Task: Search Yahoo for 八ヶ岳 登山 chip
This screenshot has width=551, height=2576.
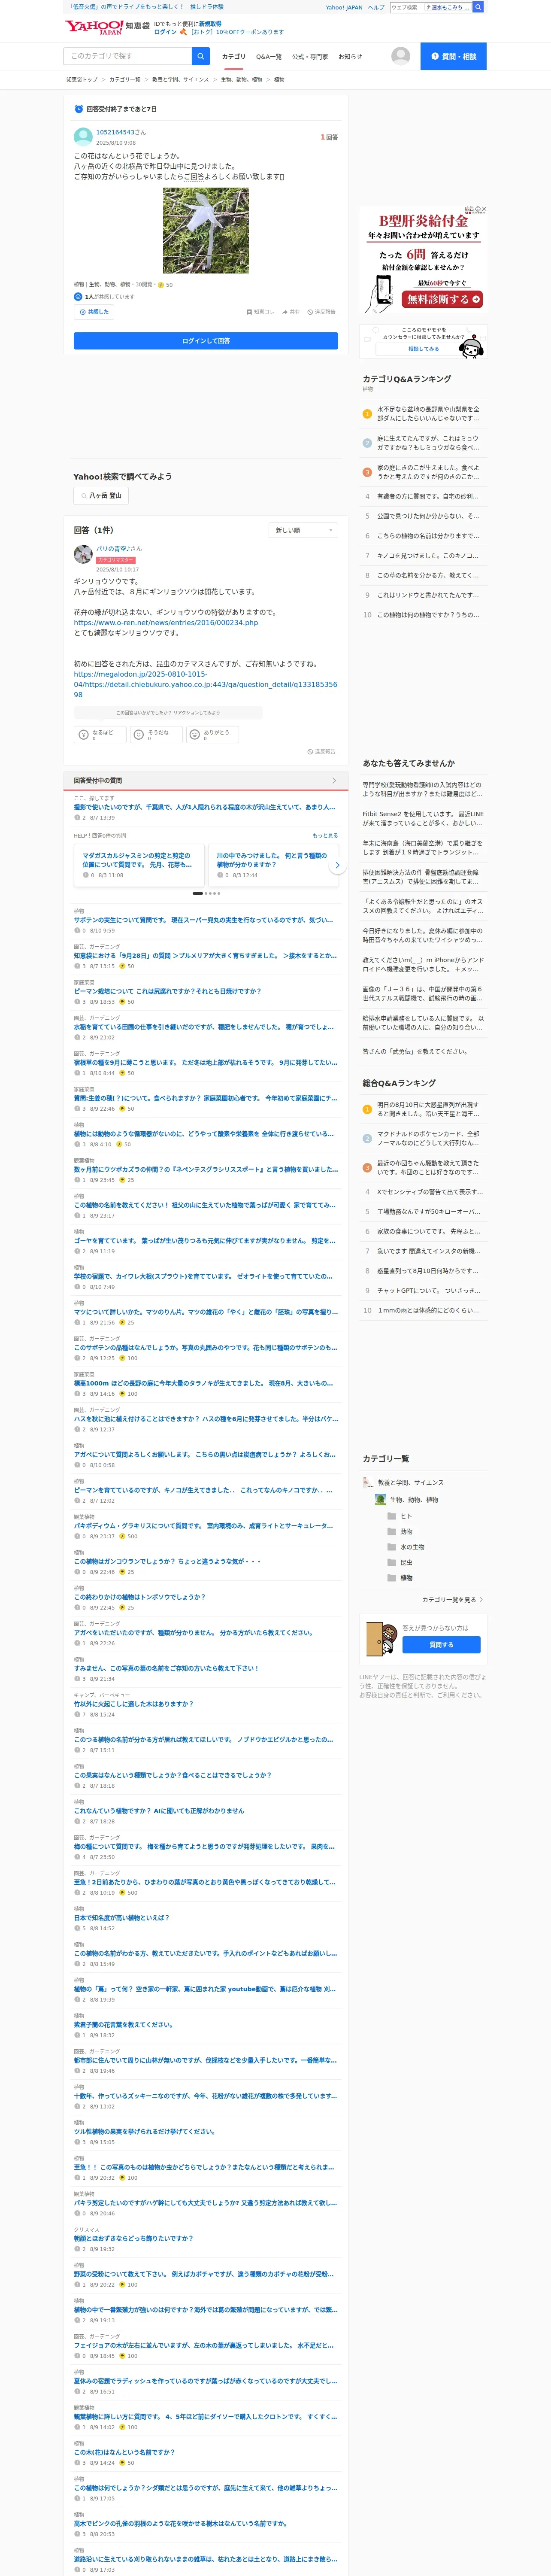Action: coord(101,495)
